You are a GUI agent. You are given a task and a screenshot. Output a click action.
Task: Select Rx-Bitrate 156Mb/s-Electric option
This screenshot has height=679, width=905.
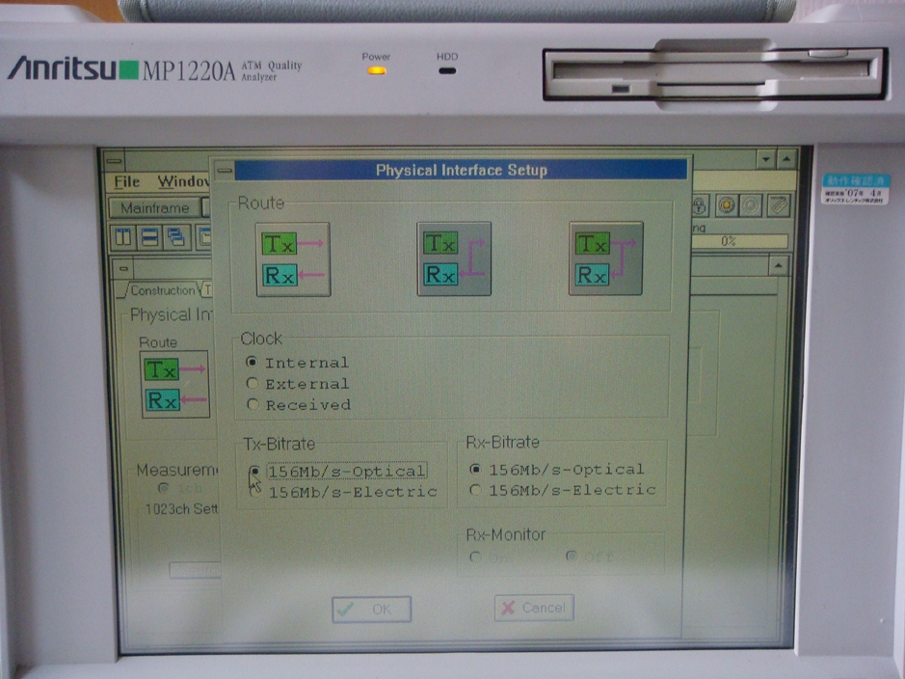(474, 490)
